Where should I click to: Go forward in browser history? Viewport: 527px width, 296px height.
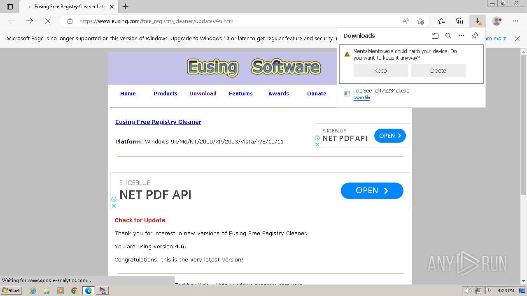tap(30, 21)
